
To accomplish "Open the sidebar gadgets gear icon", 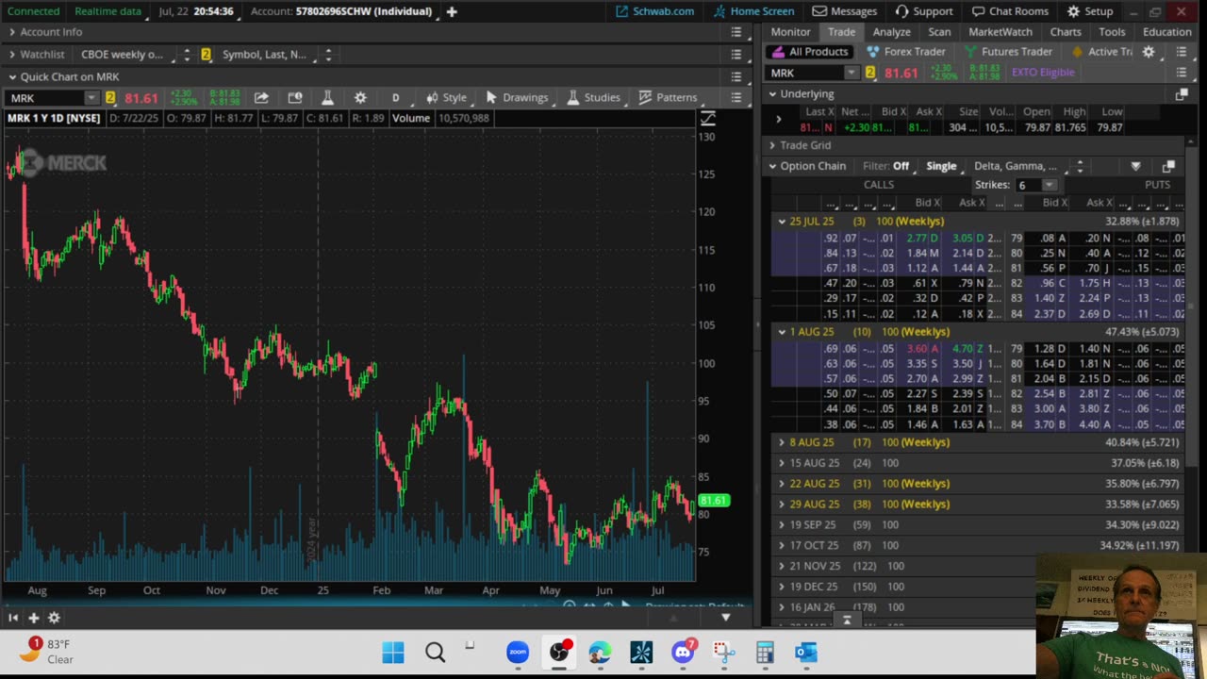I will tap(54, 618).
